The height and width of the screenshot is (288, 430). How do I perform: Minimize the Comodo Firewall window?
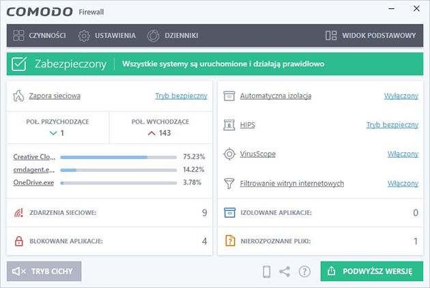tap(392, 9)
